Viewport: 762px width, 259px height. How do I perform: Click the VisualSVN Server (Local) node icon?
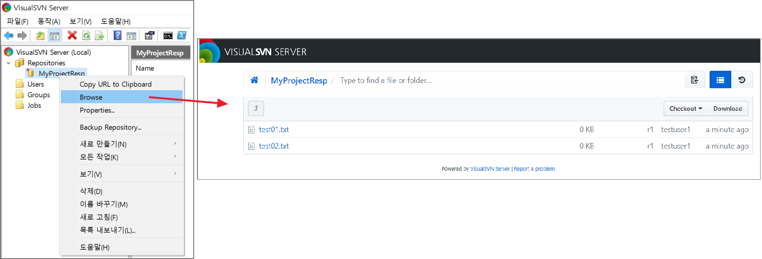point(9,52)
